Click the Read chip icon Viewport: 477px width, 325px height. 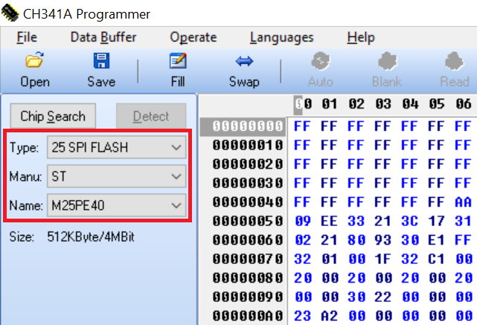454,62
